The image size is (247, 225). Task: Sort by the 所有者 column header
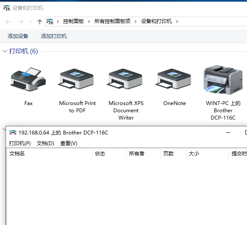tap(143, 154)
